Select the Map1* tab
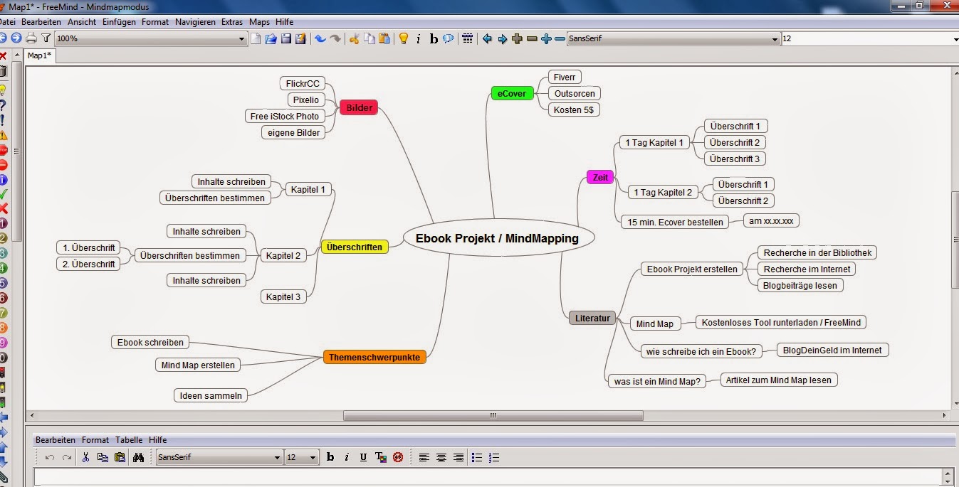Image resolution: width=959 pixels, height=487 pixels. pyautogui.click(x=40, y=55)
